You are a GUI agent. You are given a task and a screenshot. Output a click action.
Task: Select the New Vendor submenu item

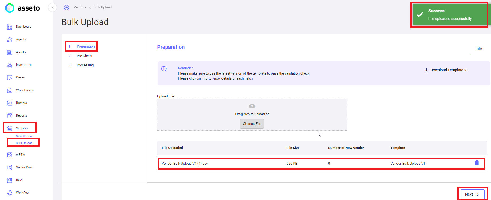[24, 136]
